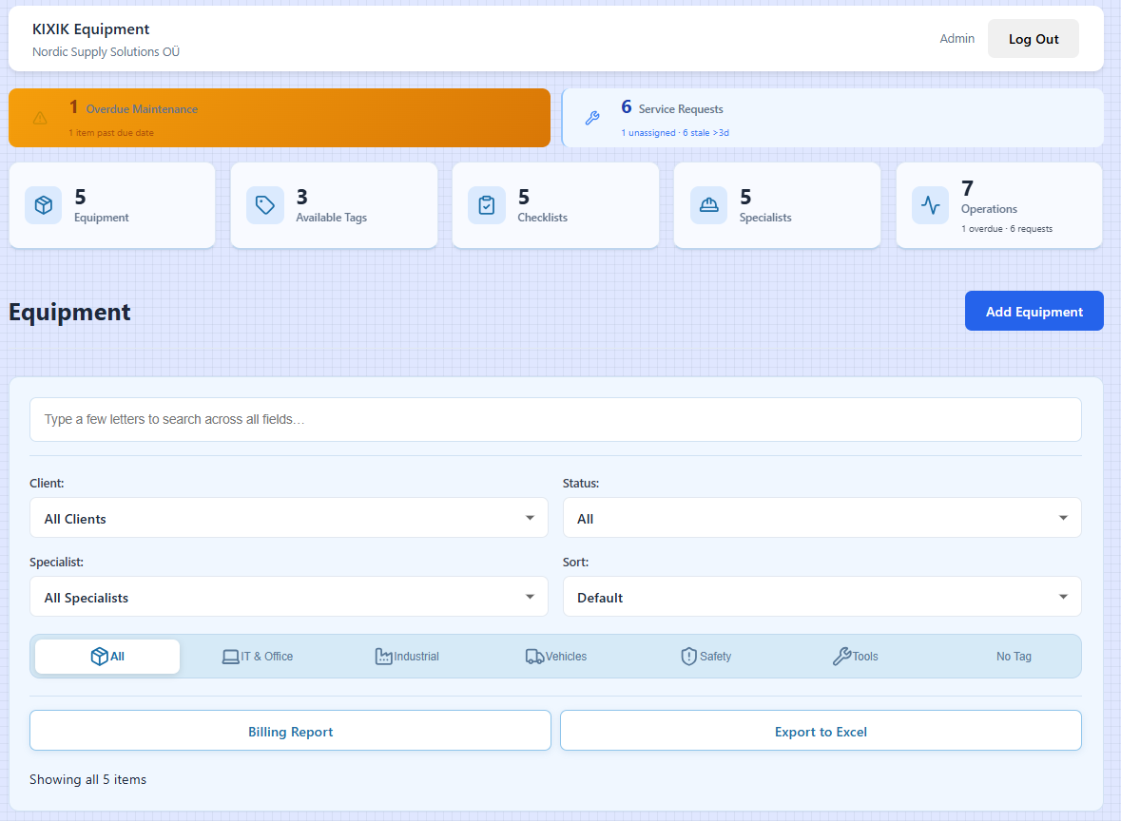Click the '1 unassigned · 6 stale >3d' text
1121x821 pixels.
click(675, 133)
